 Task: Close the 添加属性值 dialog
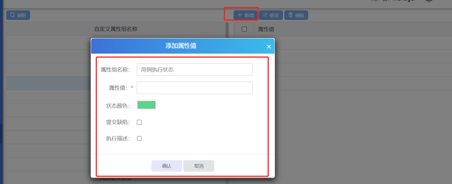tap(269, 47)
